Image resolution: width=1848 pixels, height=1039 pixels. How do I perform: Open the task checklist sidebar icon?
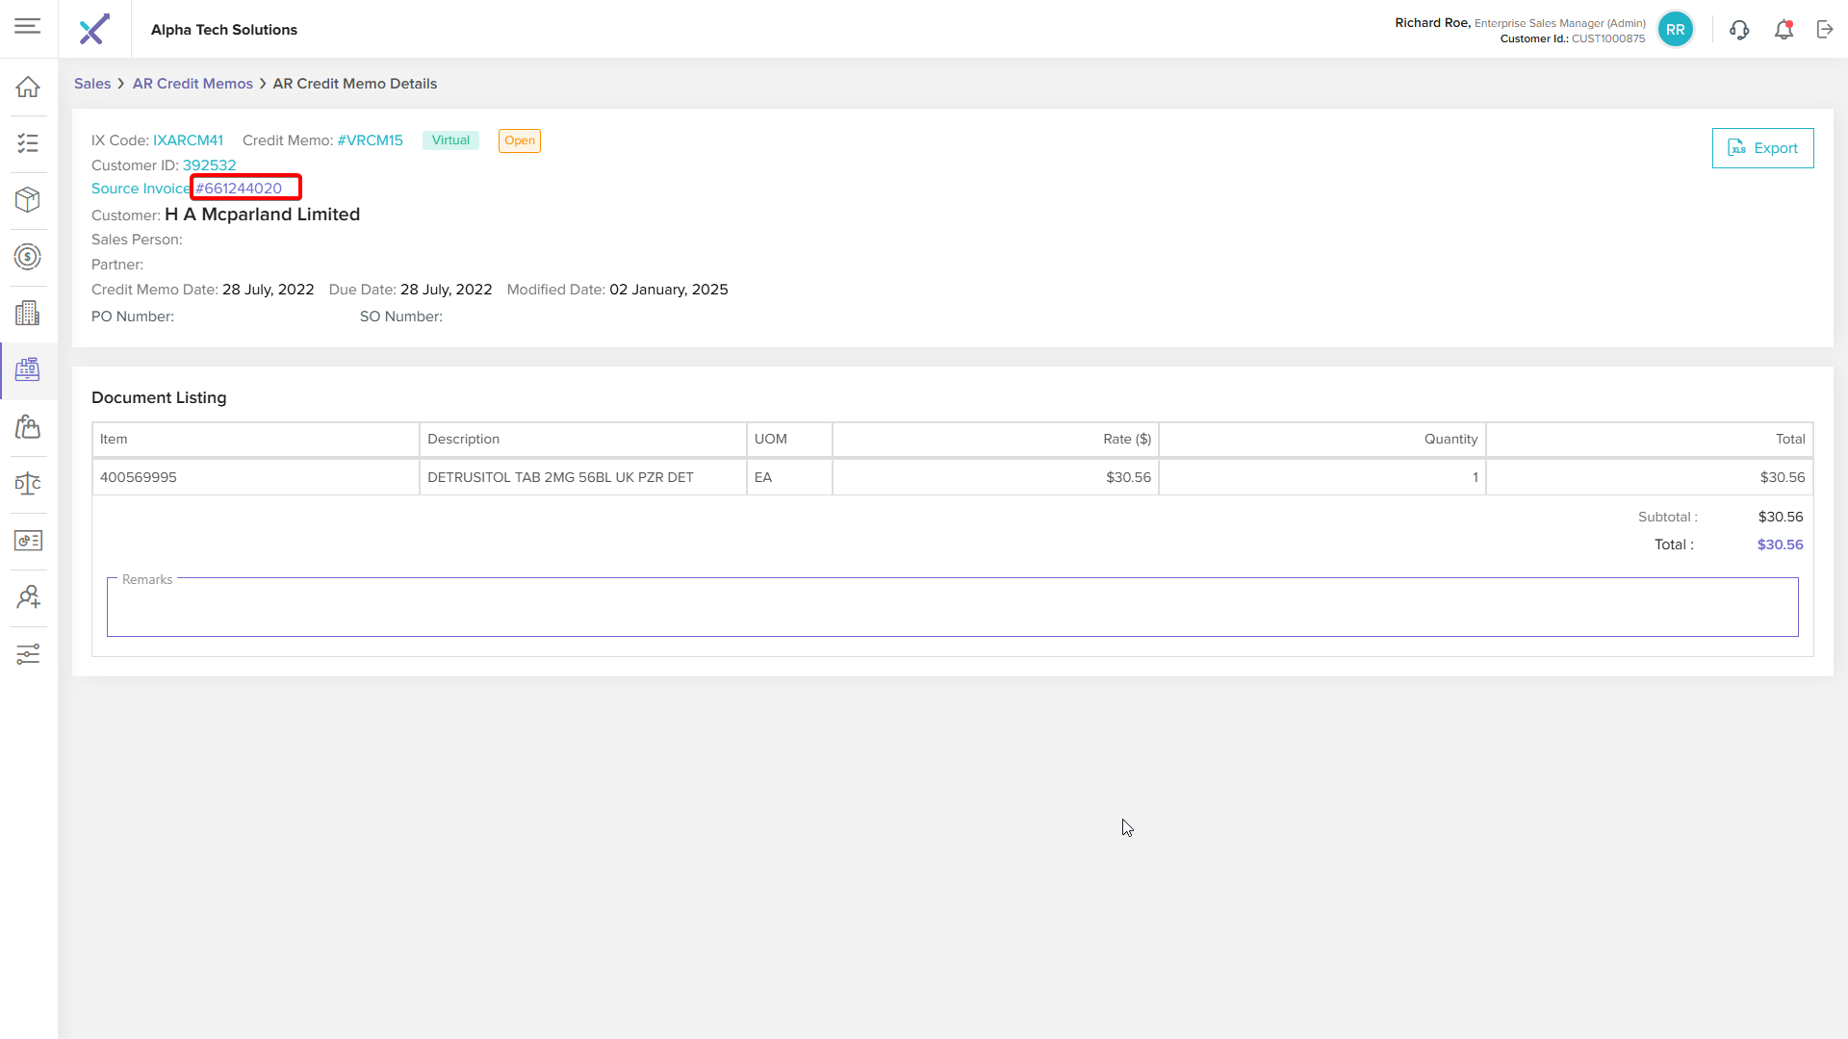[x=28, y=143]
